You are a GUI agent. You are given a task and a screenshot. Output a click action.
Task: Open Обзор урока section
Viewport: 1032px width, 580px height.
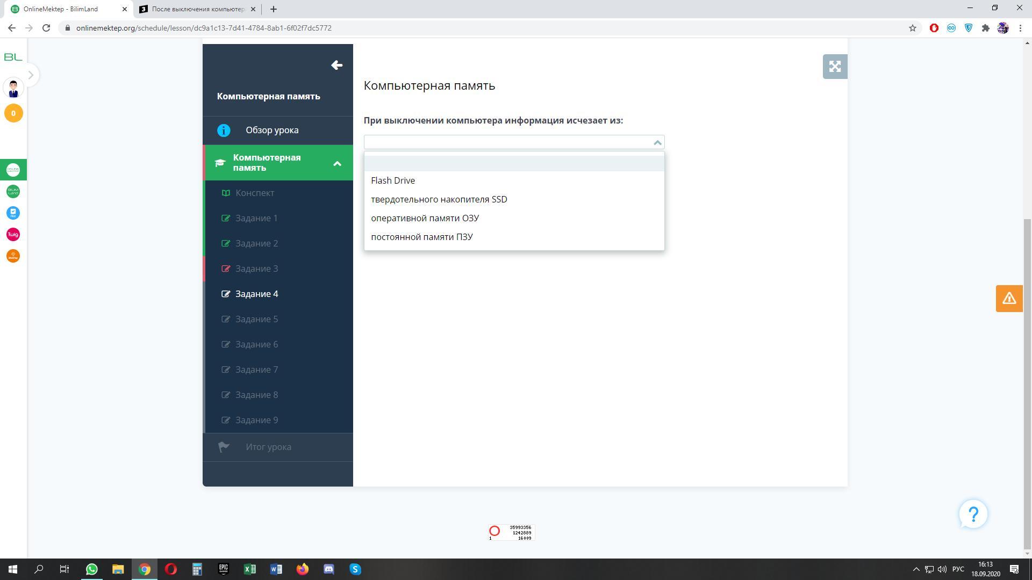pyautogui.click(x=272, y=130)
